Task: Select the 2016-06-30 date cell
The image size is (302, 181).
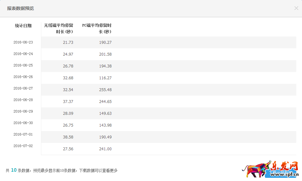Action: pyautogui.click(x=23, y=123)
